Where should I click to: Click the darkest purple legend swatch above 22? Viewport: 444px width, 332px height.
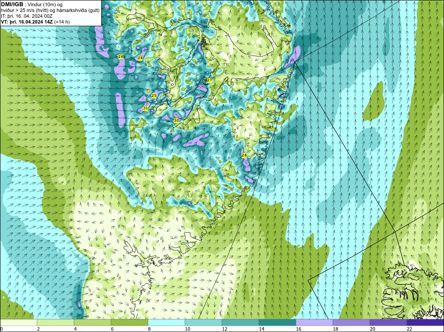[x=425, y=322]
